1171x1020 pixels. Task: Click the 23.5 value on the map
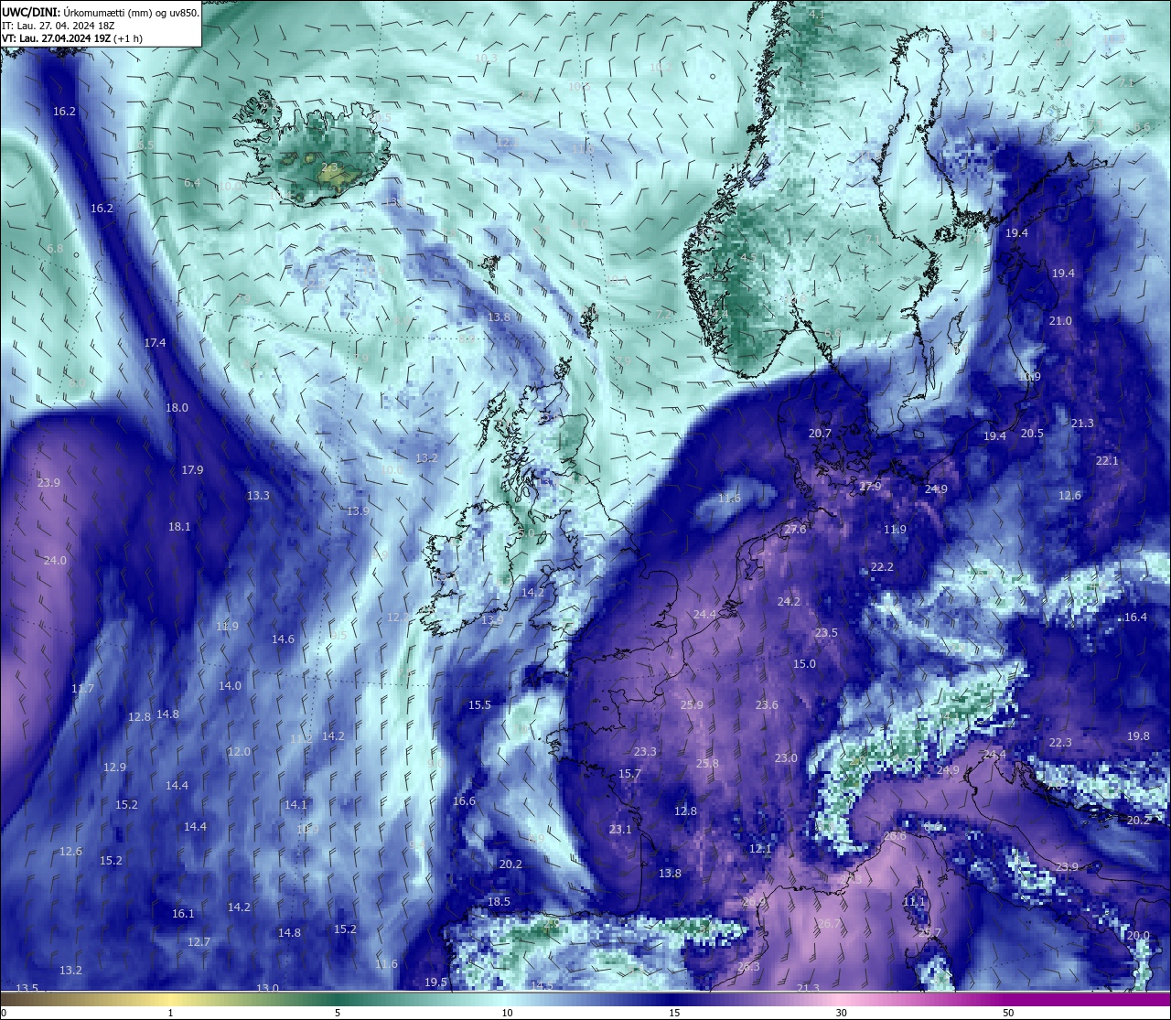[x=826, y=633]
